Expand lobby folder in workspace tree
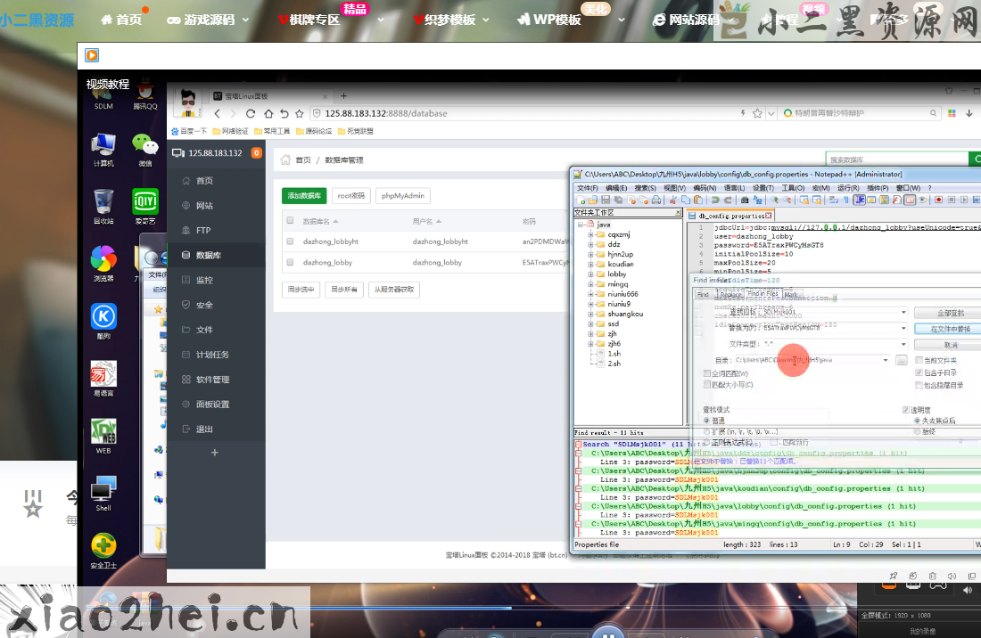981x638 pixels. [x=590, y=274]
